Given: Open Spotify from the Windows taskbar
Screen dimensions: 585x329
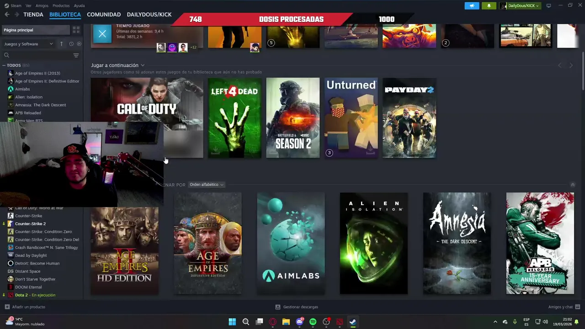Looking at the screenshot, I should pos(313,322).
